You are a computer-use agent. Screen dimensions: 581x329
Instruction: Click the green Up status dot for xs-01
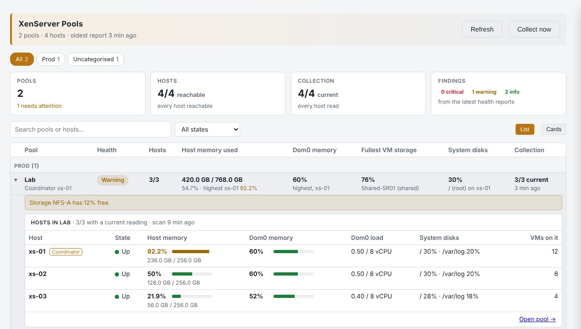point(117,252)
